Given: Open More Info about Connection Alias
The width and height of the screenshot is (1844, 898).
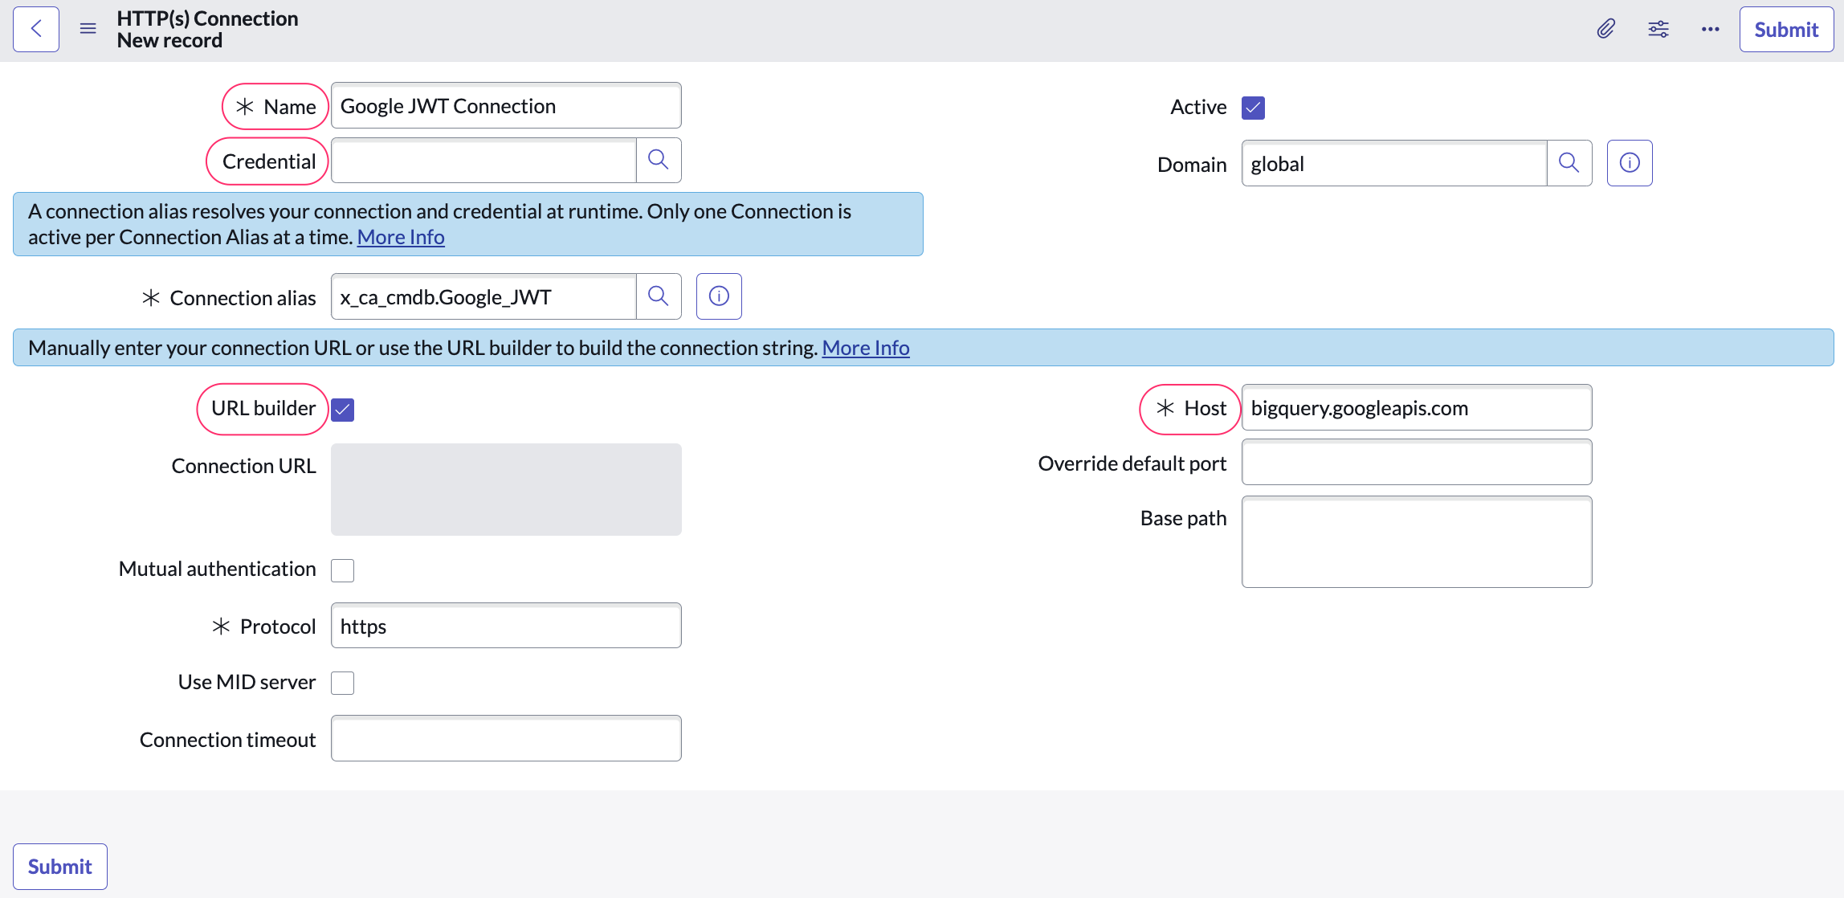Looking at the screenshot, I should pyautogui.click(x=401, y=236).
